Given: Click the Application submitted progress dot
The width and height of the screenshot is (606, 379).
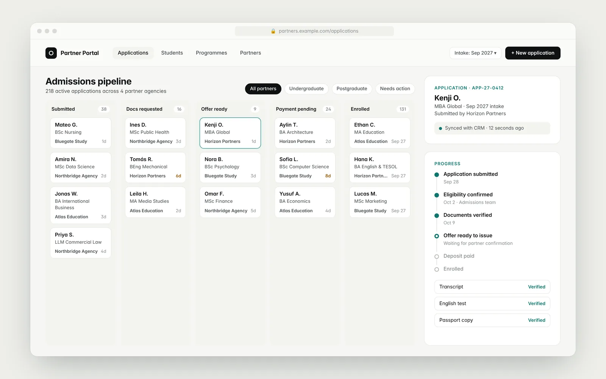Looking at the screenshot, I should 437,175.
